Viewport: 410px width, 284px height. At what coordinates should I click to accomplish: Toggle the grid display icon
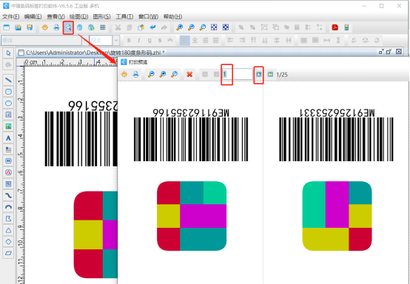click(x=103, y=27)
